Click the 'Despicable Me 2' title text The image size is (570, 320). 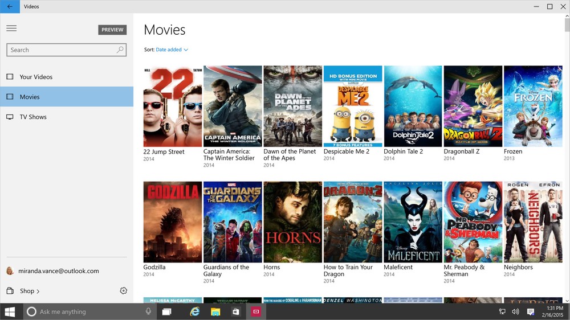click(346, 151)
